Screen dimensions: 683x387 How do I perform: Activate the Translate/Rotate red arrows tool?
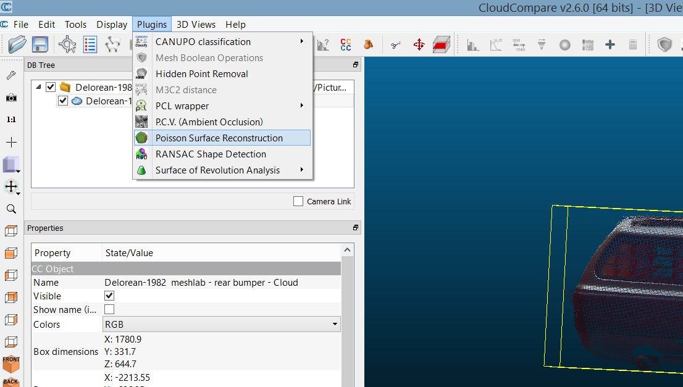click(x=419, y=44)
